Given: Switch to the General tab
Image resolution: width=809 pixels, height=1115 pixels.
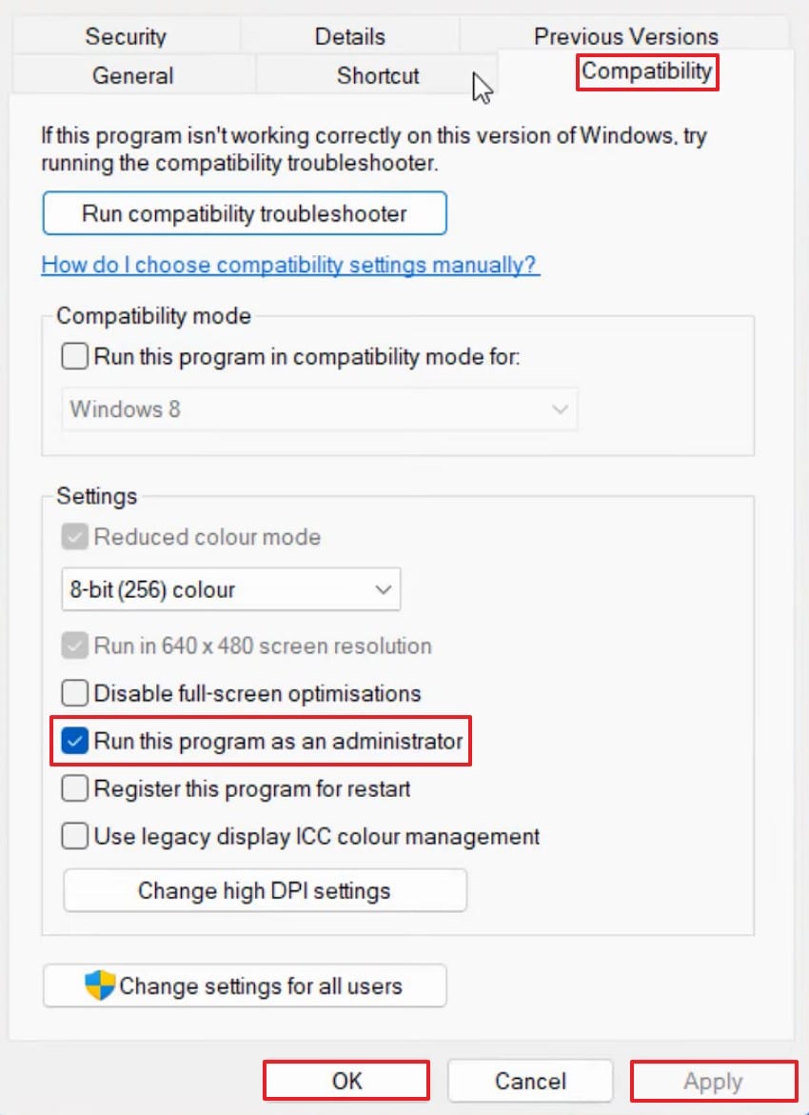Looking at the screenshot, I should 132,75.
